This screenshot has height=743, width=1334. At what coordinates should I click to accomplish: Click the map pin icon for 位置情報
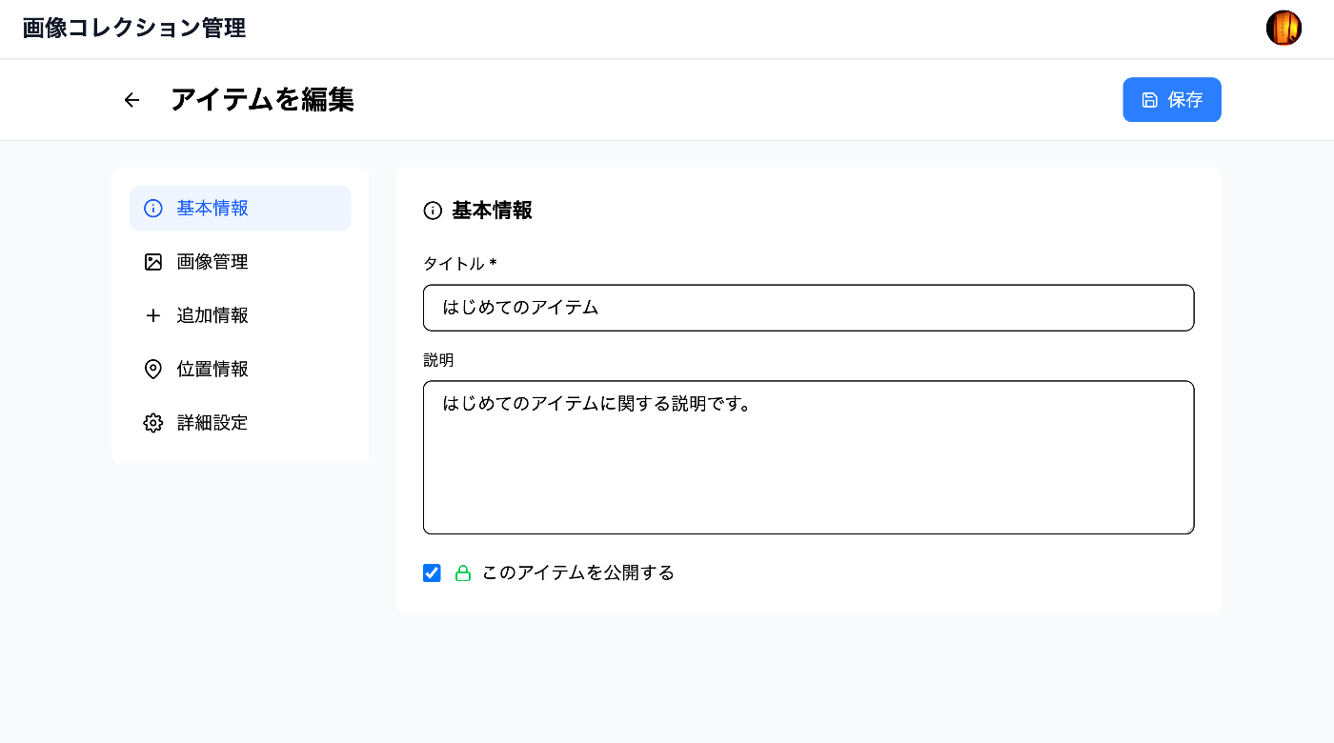153,369
